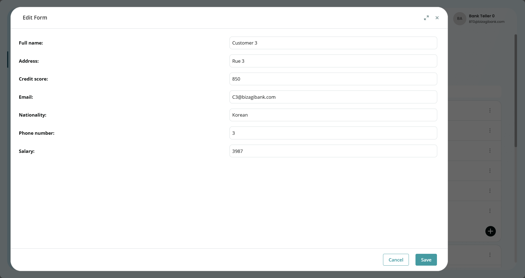Click the Email field with C3@bizagibank.com
The image size is (525, 278).
[x=333, y=97]
